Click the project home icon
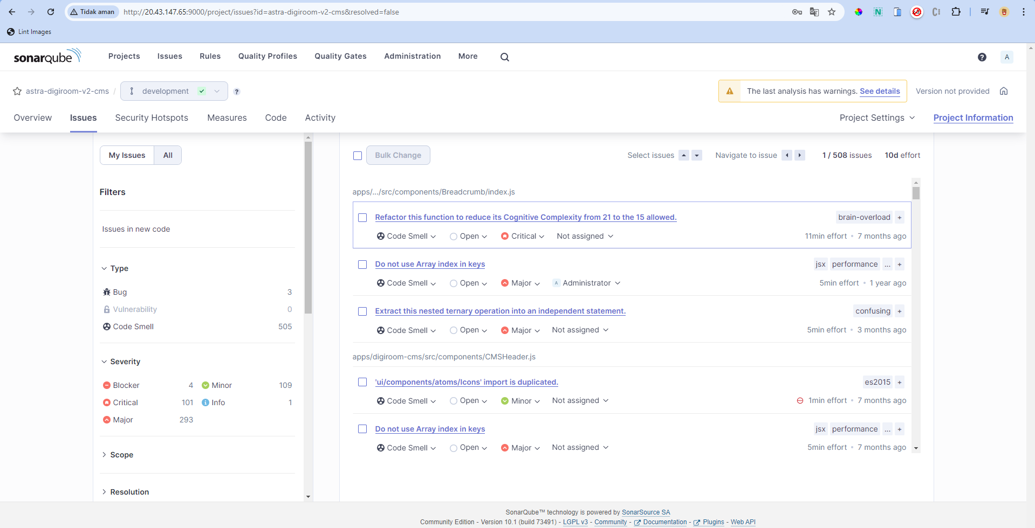The width and height of the screenshot is (1035, 528). (x=1004, y=91)
